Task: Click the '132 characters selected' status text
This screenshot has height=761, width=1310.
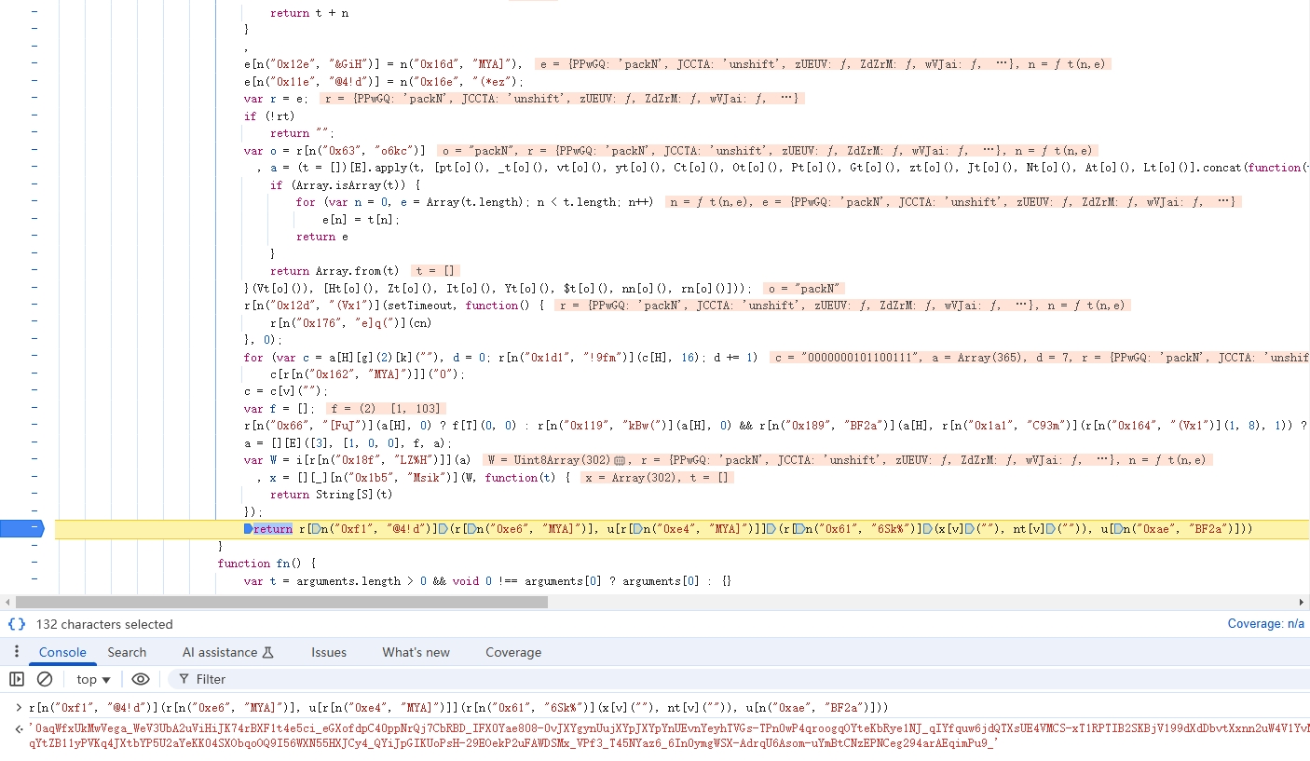Action: click(x=104, y=624)
